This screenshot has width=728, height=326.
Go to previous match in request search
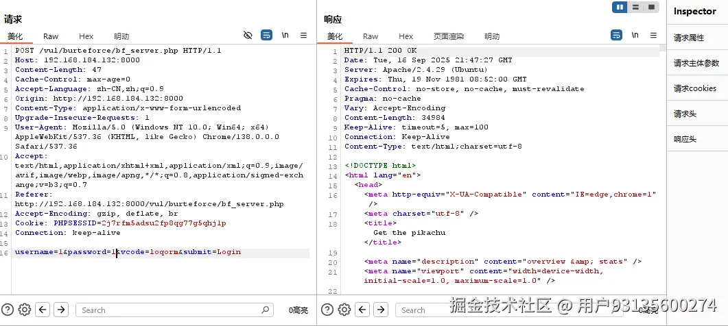pyautogui.click(x=43, y=310)
